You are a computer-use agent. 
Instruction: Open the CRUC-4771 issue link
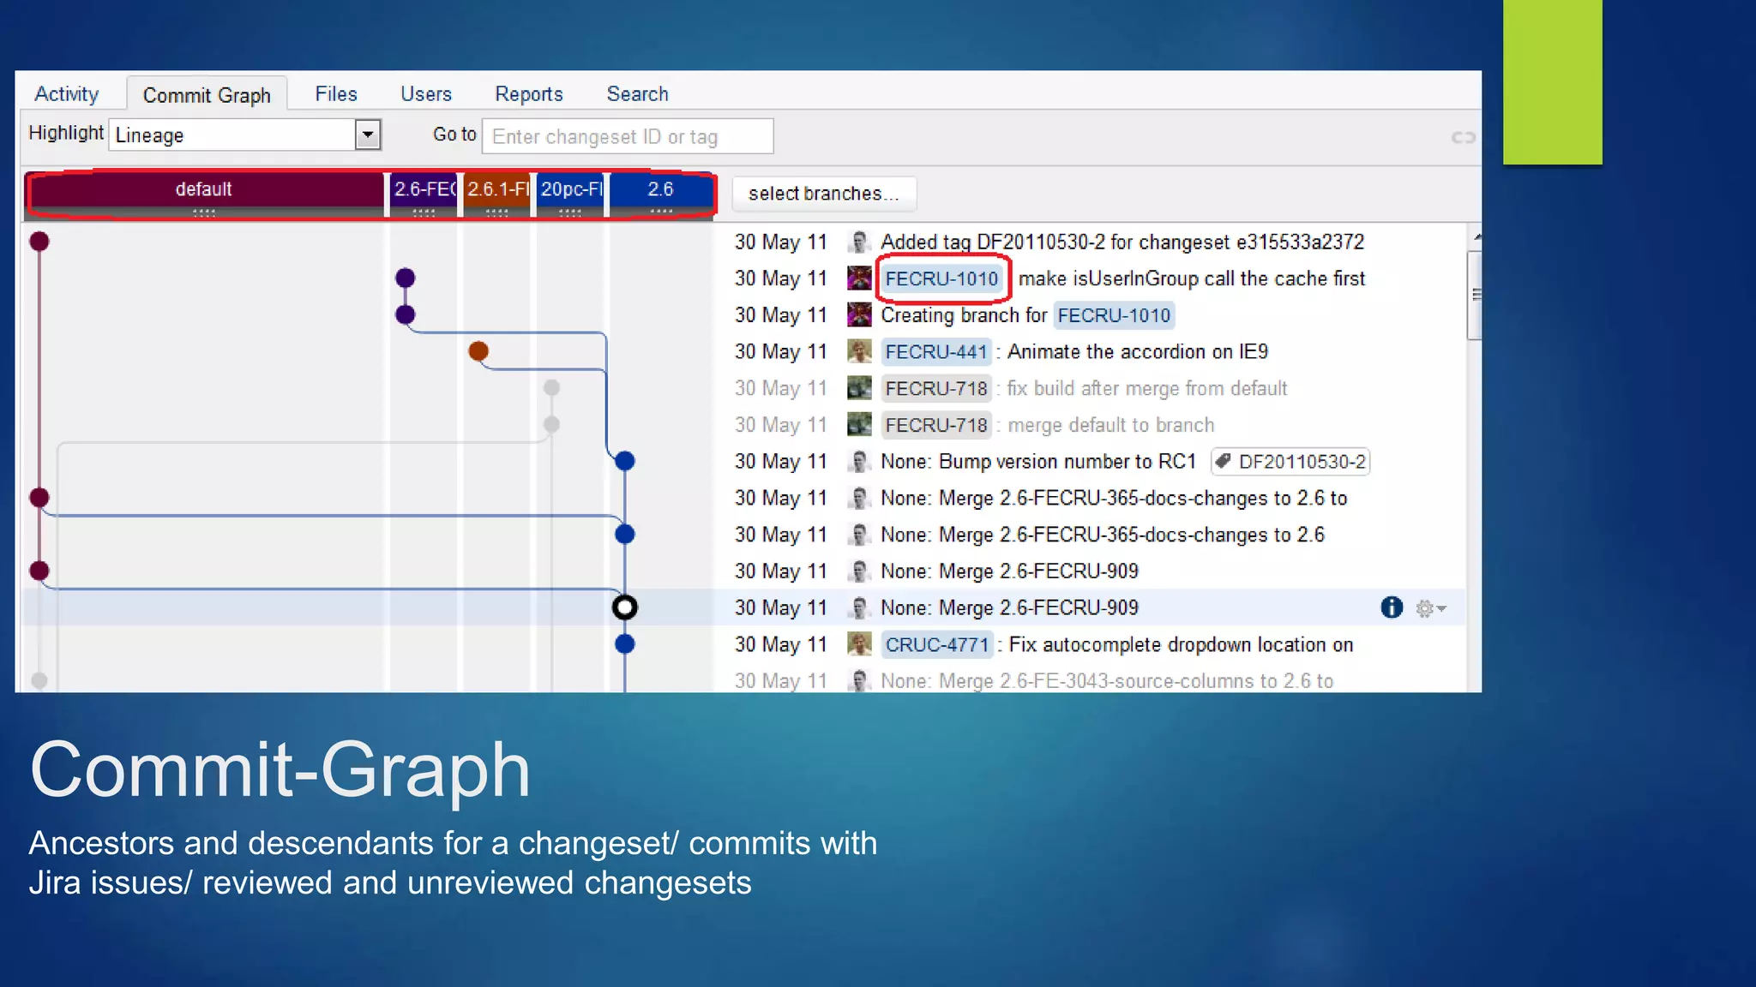(936, 644)
